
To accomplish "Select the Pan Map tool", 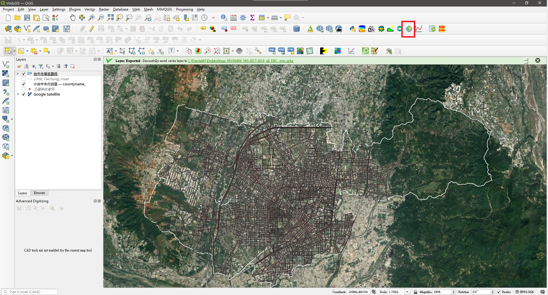I will click(x=73, y=18).
